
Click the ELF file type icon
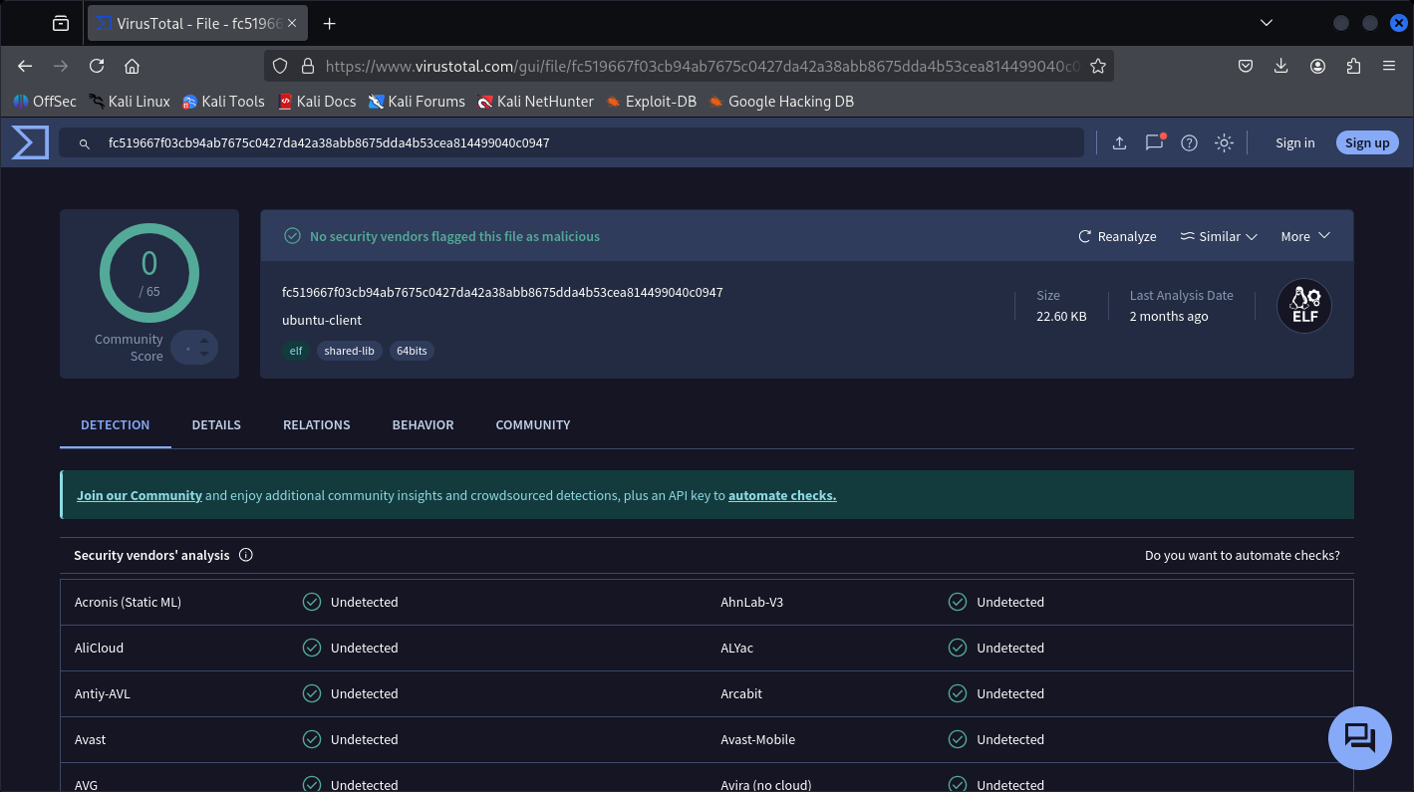coord(1304,306)
